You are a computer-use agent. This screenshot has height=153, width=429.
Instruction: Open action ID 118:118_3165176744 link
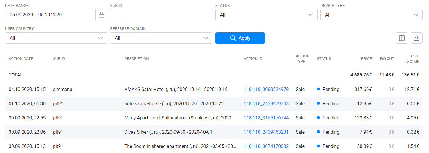pyautogui.click(x=266, y=118)
